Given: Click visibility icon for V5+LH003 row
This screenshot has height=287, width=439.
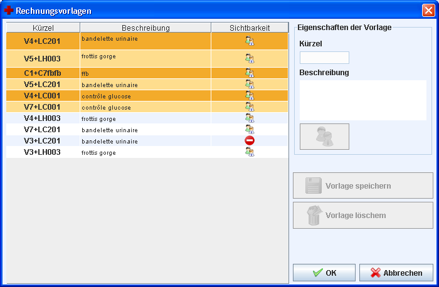Looking at the screenshot, I should [249, 59].
